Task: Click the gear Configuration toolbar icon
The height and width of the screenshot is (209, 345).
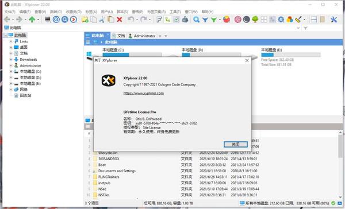Action: [x=281, y=20]
